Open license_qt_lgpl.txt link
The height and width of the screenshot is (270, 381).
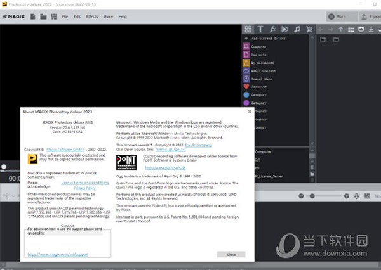(171, 150)
